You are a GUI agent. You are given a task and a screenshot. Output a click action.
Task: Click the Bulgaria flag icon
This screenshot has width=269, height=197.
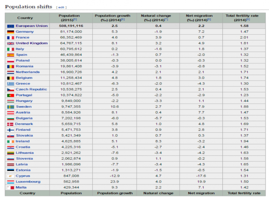coord(11,118)
